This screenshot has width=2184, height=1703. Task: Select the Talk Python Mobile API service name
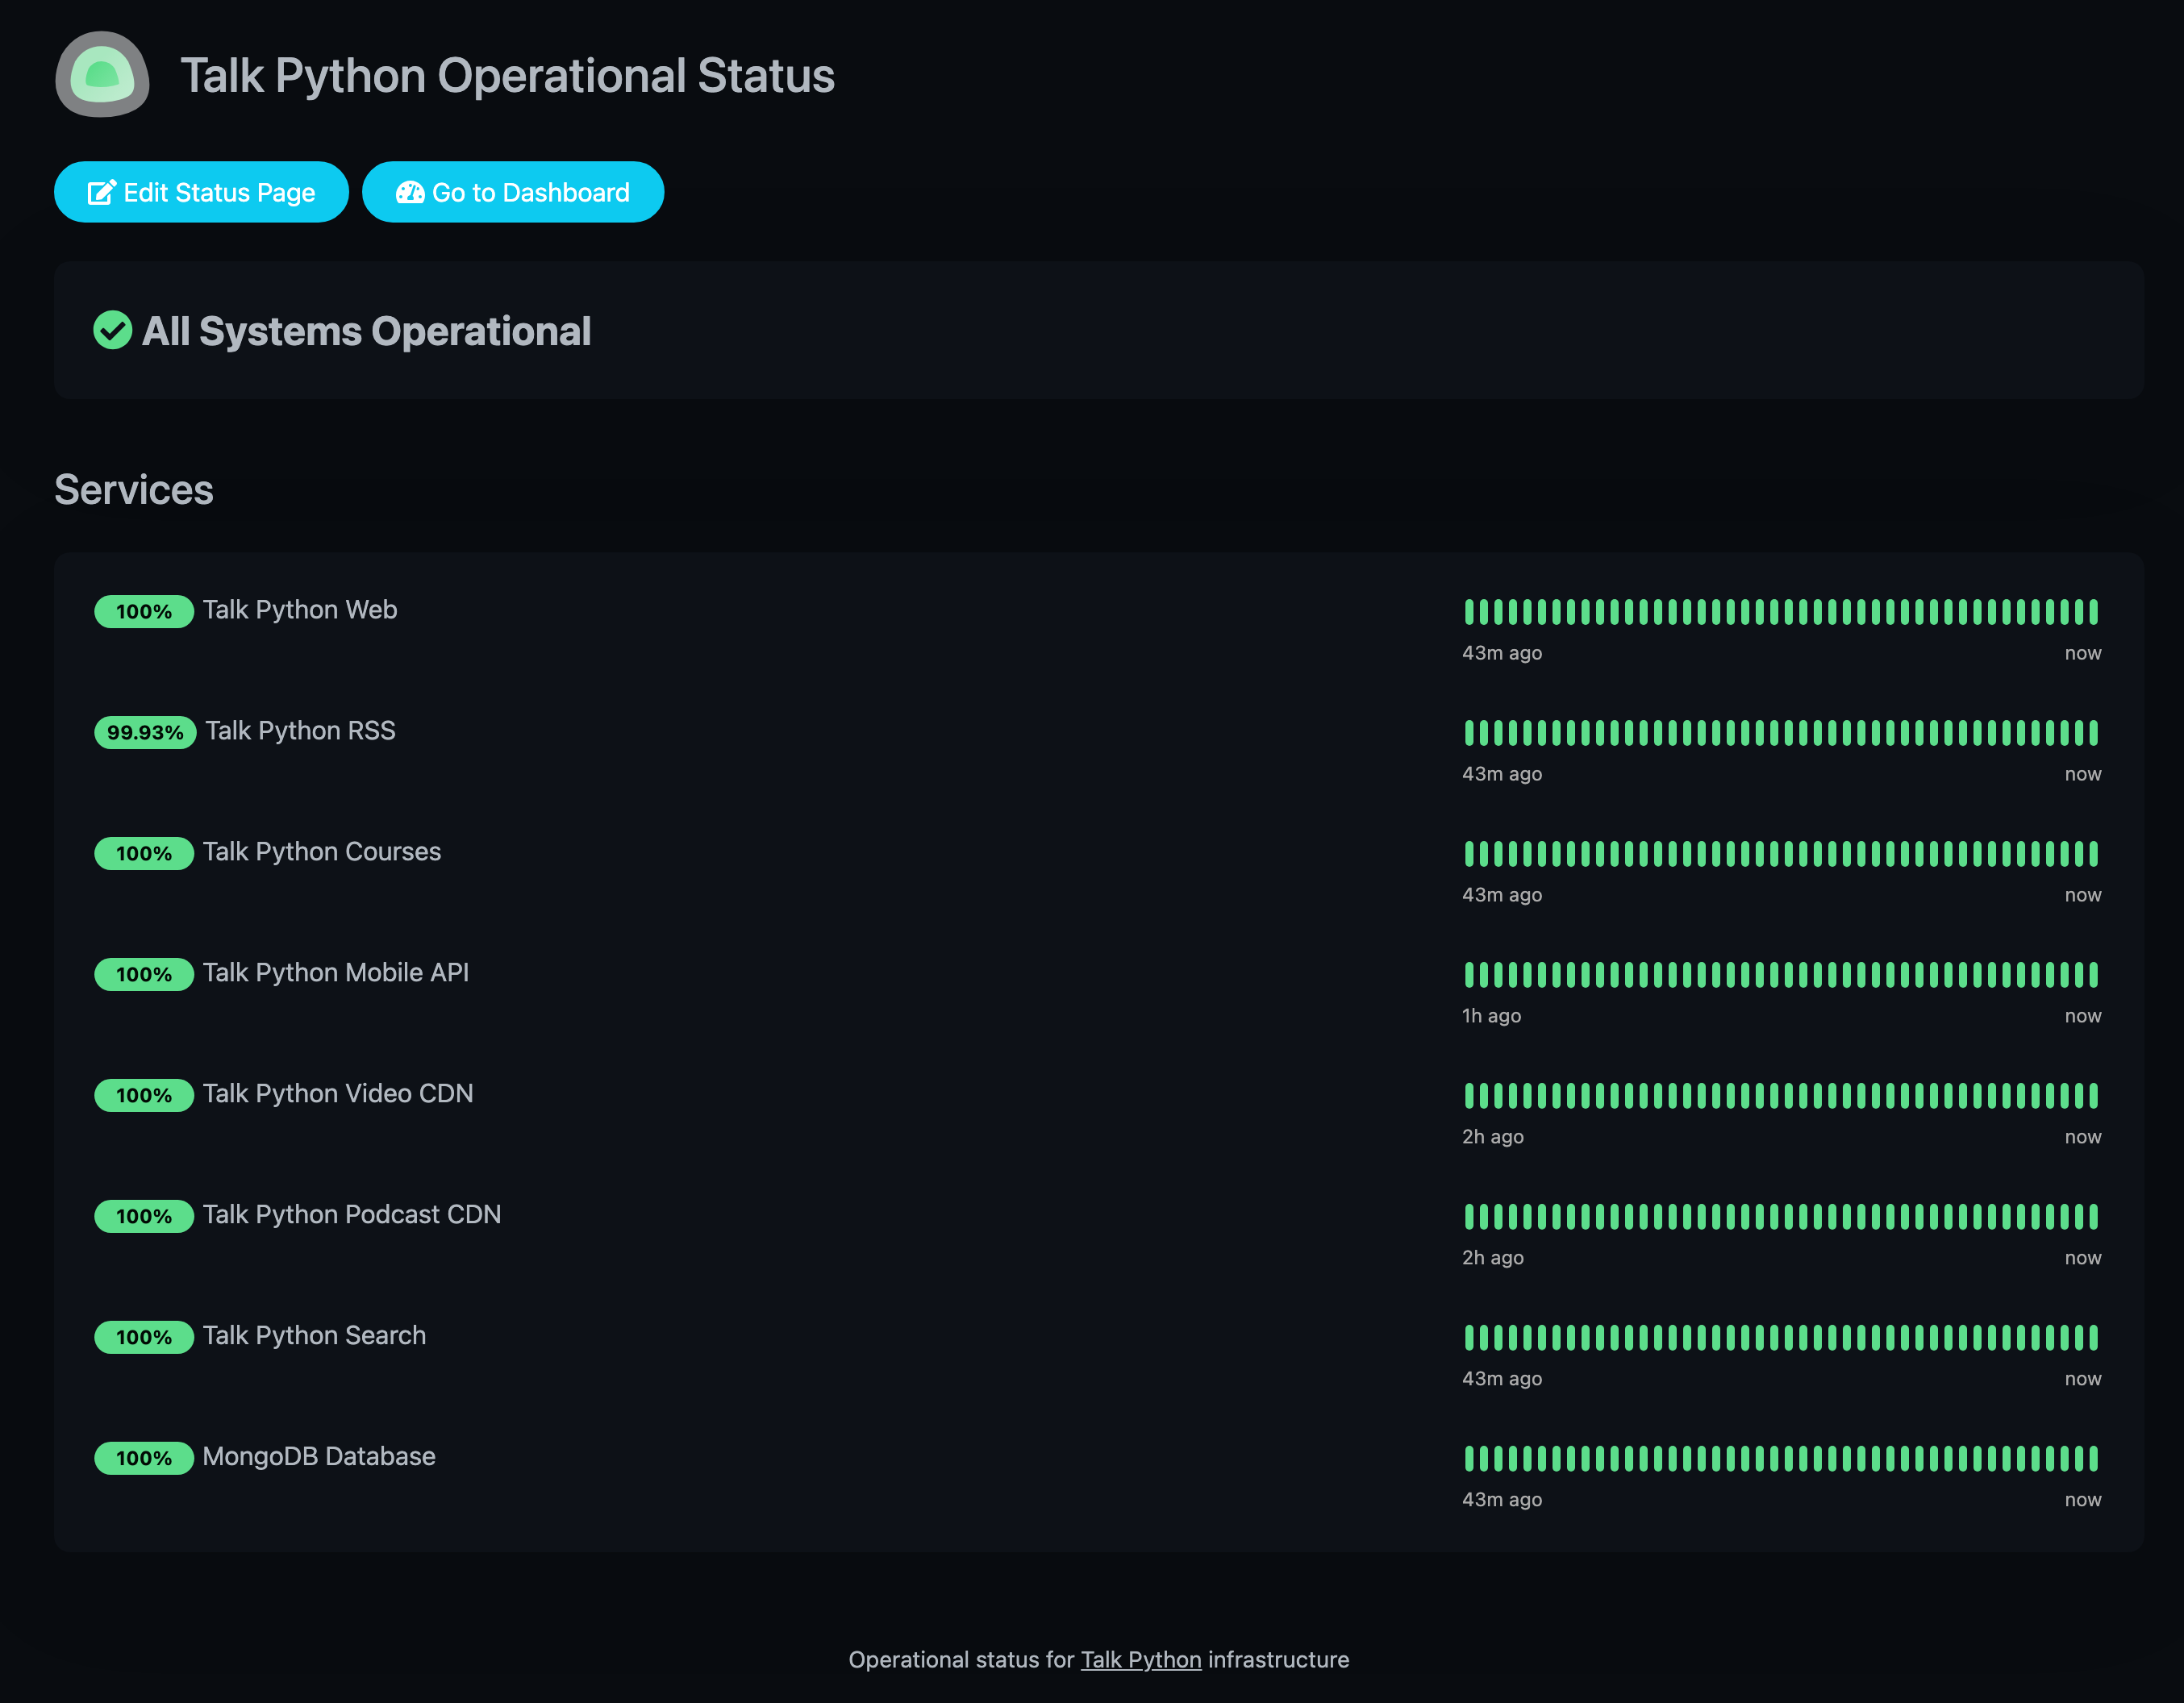(x=336, y=973)
